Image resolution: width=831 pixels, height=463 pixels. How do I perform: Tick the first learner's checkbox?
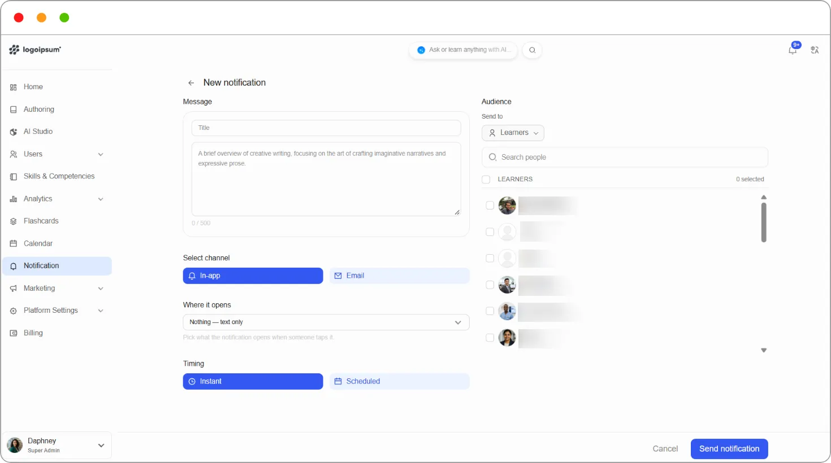coord(490,206)
